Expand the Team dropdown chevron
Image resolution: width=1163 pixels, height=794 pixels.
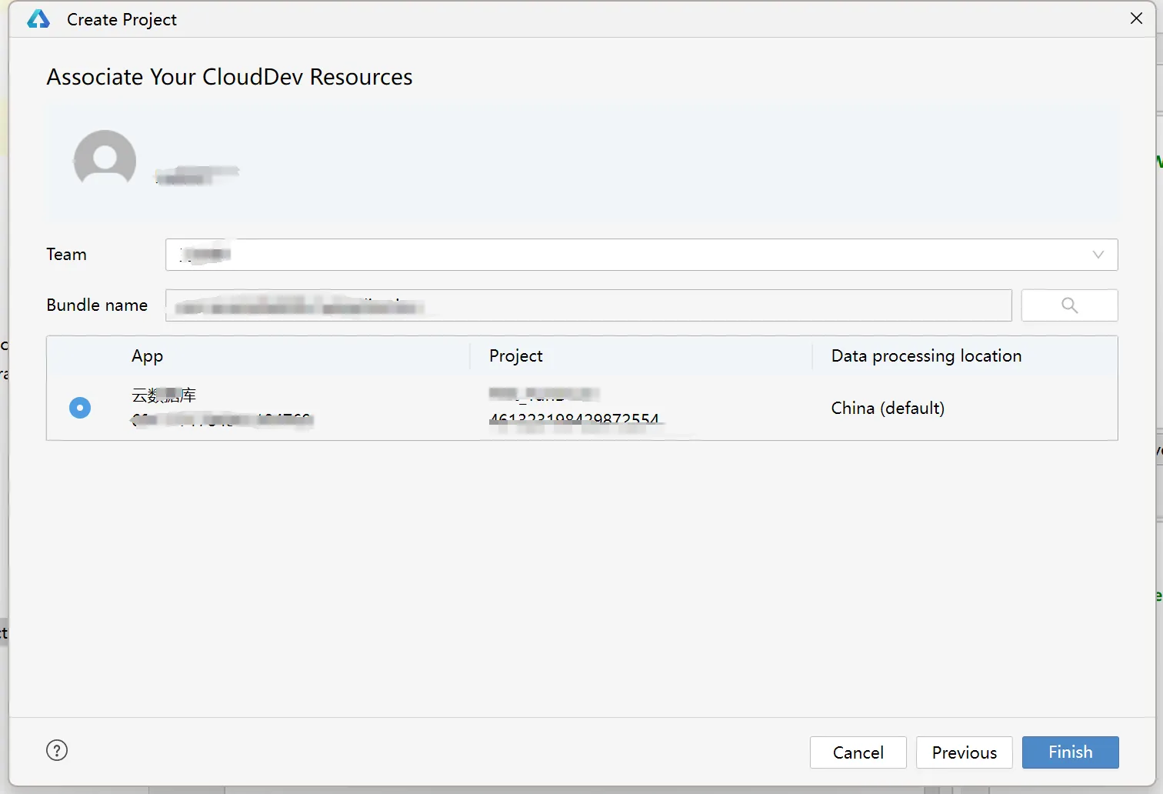coord(1098,255)
